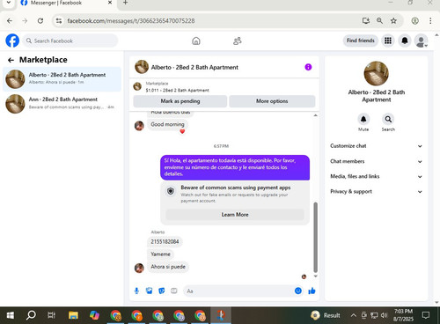This screenshot has width=440, height=324.
Task: Click chat scroll down arrow
Action: point(316,276)
